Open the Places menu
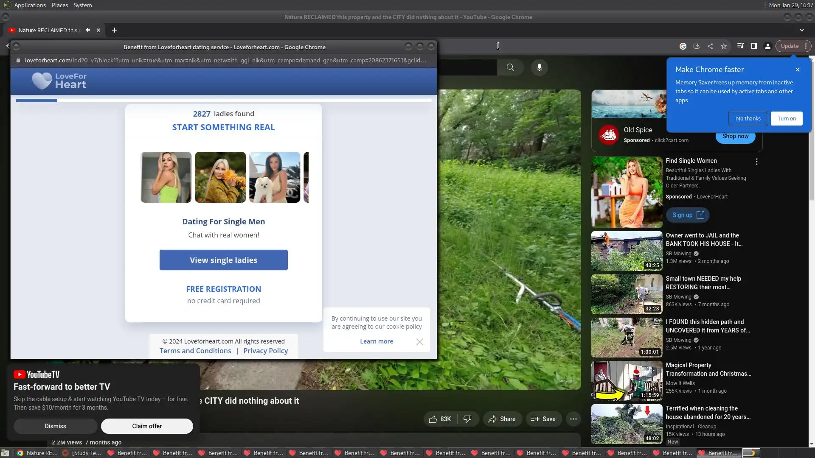 tap(59, 5)
